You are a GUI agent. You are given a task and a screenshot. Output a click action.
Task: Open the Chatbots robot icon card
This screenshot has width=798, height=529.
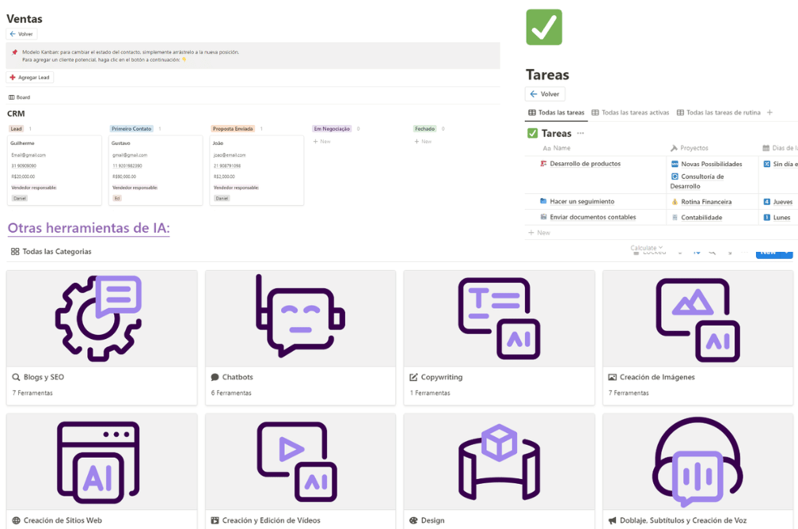[300, 318]
